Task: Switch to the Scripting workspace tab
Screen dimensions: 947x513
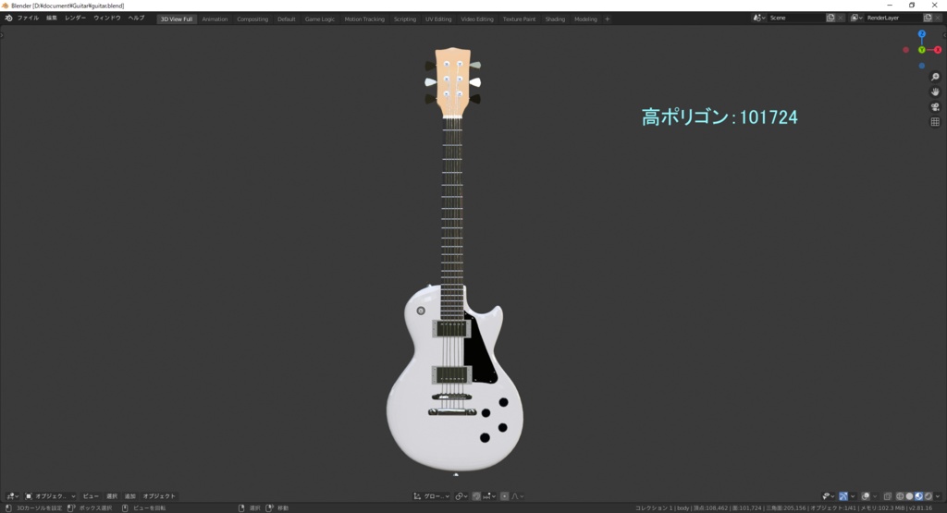Action: tap(405, 19)
